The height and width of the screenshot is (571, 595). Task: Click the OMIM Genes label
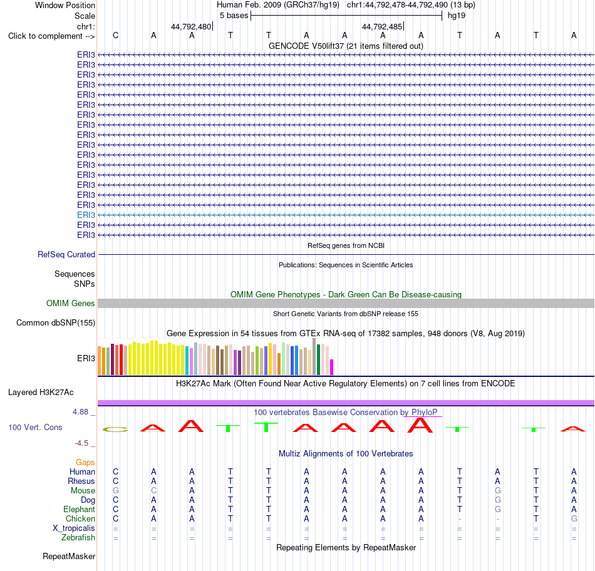70,303
